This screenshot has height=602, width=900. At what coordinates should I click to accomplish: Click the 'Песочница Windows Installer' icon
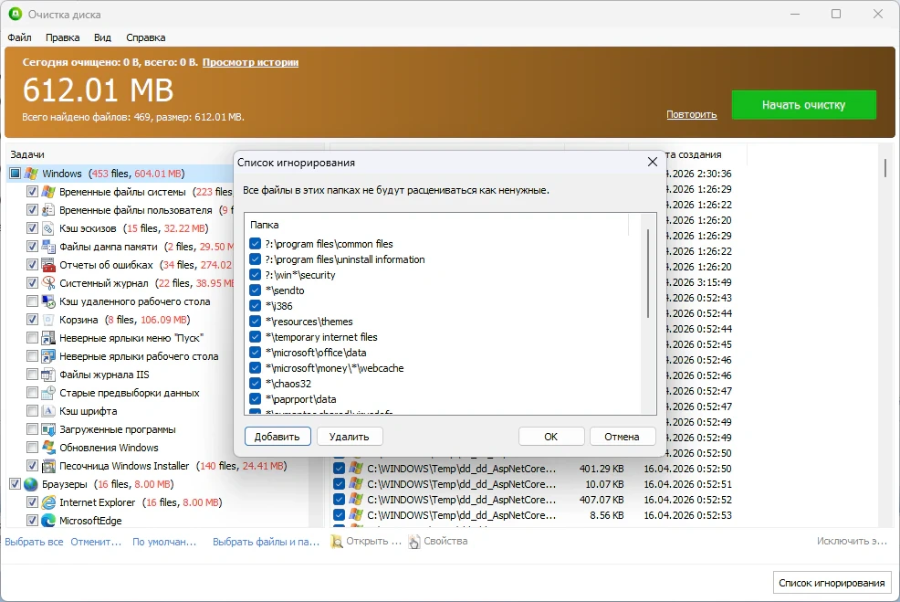[x=48, y=466]
